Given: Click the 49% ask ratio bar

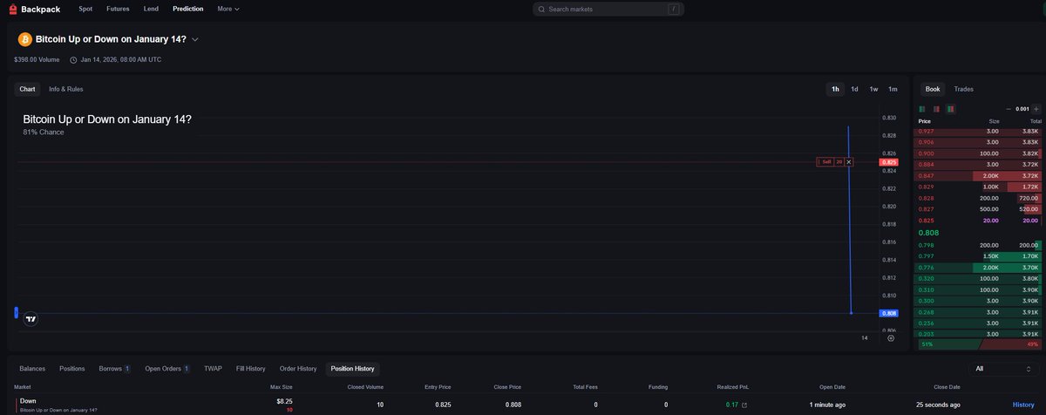Looking at the screenshot, I should pyautogui.click(x=1012, y=344).
